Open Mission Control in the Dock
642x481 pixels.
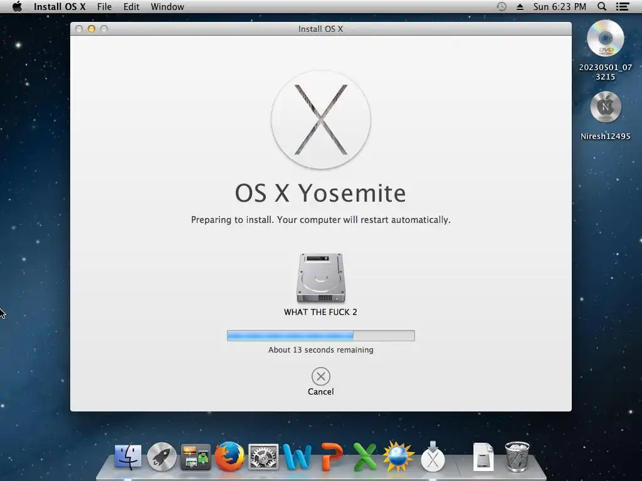tap(196, 457)
